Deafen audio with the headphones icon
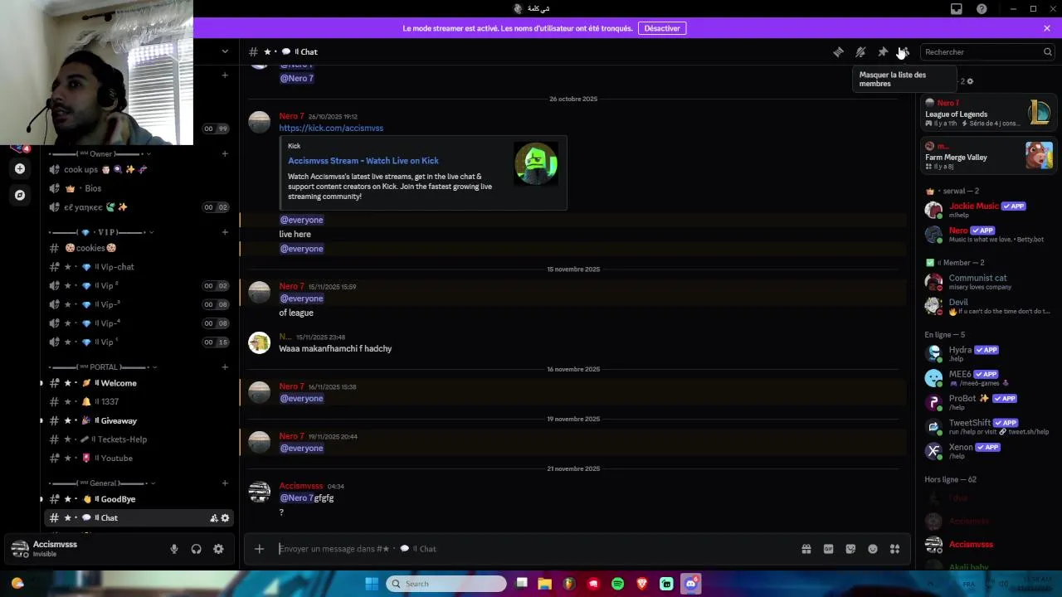Image resolution: width=1062 pixels, height=597 pixels. tap(197, 549)
